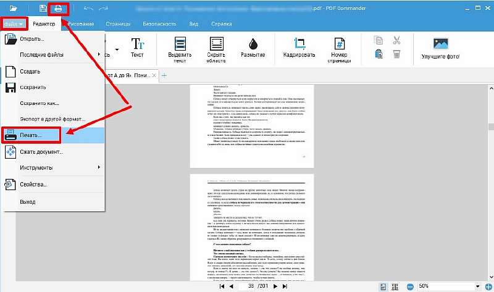Screen dimensions: 494x292
Task: Select Сжать документ... menu entry
Action: pos(41,151)
